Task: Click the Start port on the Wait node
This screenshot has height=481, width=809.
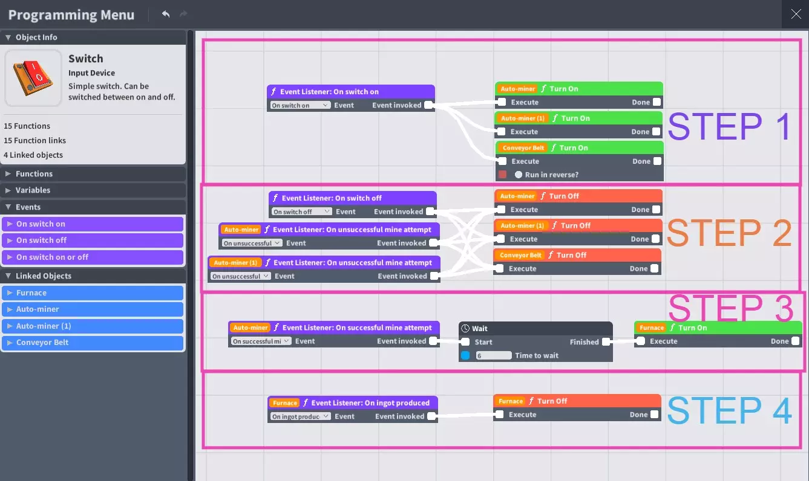Action: 465,342
